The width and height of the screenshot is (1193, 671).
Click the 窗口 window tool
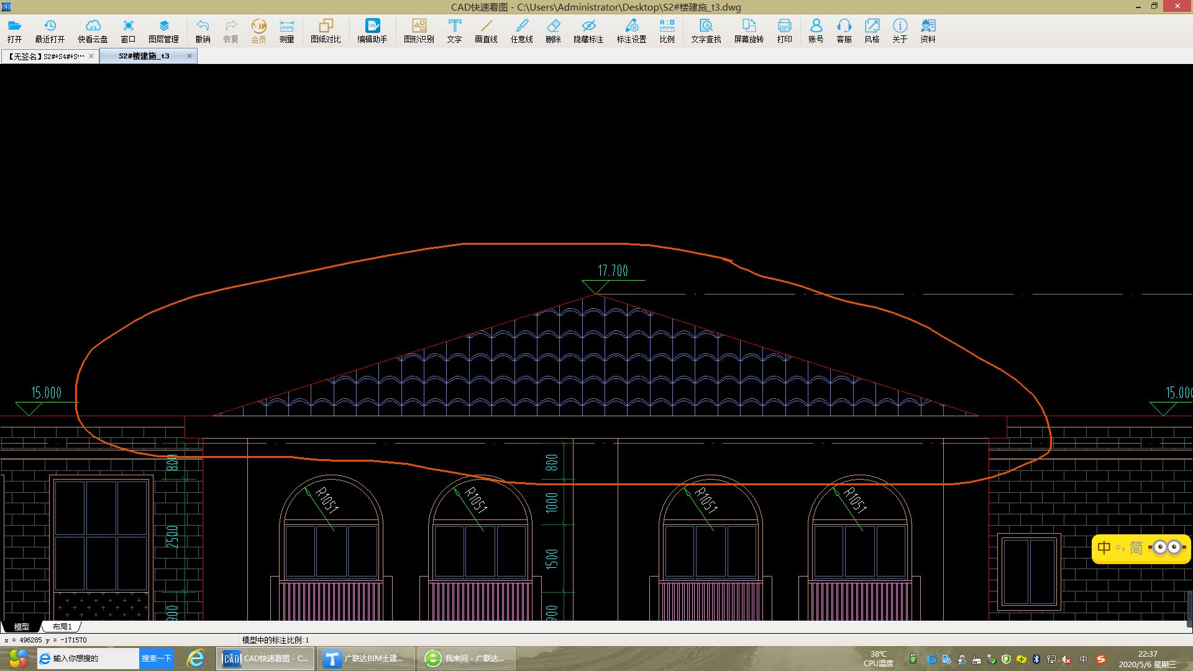(x=128, y=31)
